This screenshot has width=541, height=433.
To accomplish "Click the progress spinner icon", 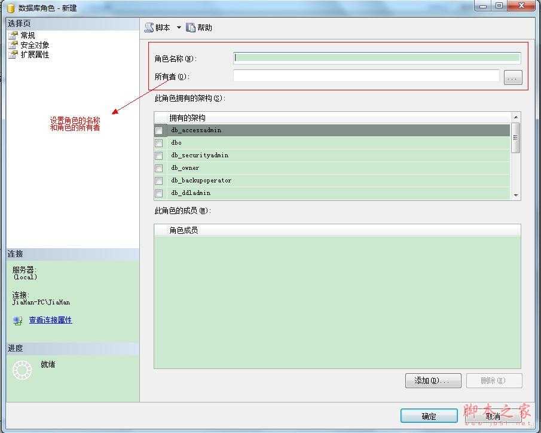I will point(22,370).
